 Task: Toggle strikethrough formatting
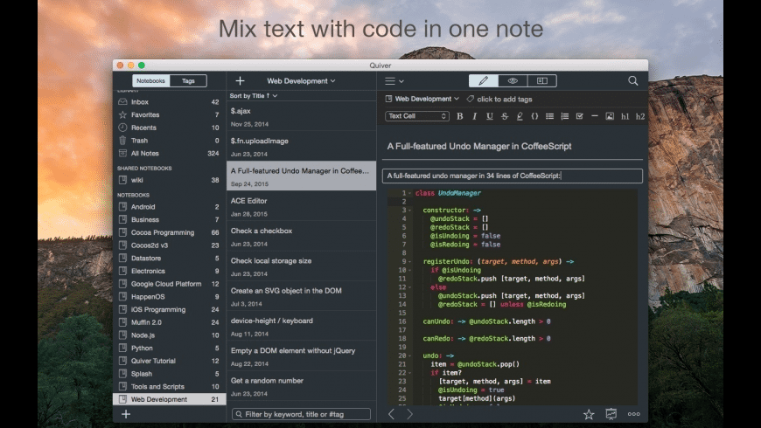(x=505, y=116)
